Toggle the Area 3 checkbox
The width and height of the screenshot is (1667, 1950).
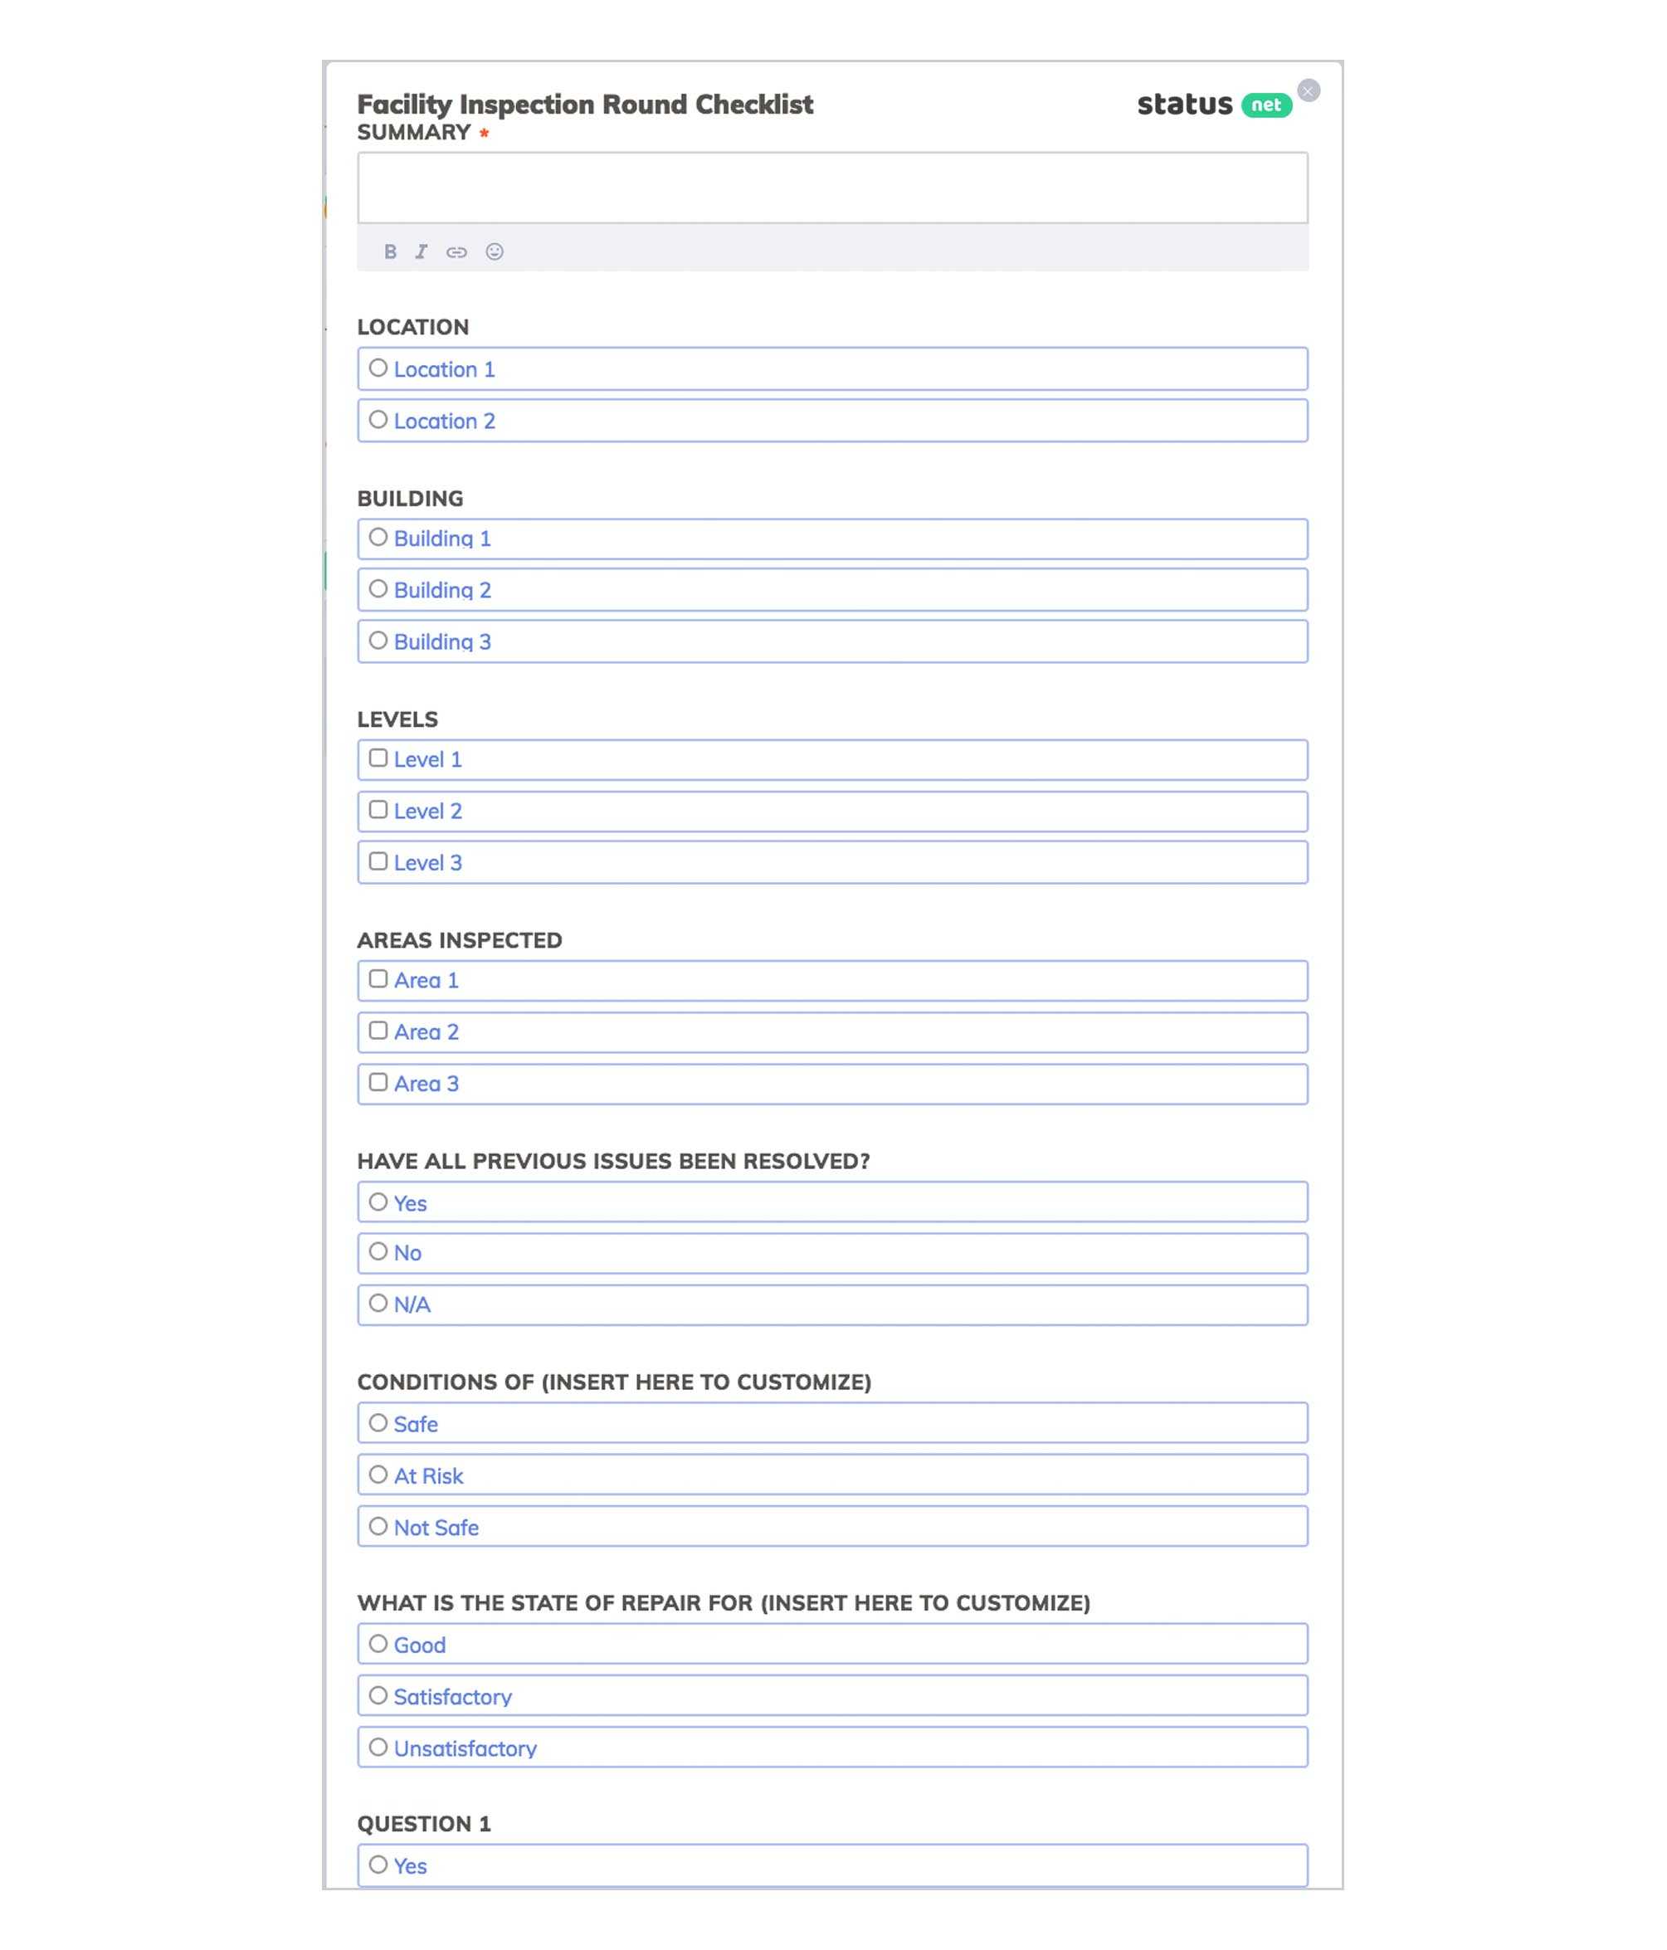tap(377, 1082)
